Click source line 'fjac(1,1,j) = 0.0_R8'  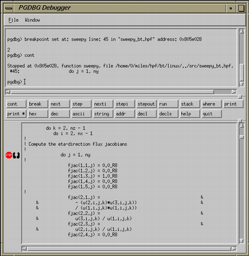[x=93, y=166]
